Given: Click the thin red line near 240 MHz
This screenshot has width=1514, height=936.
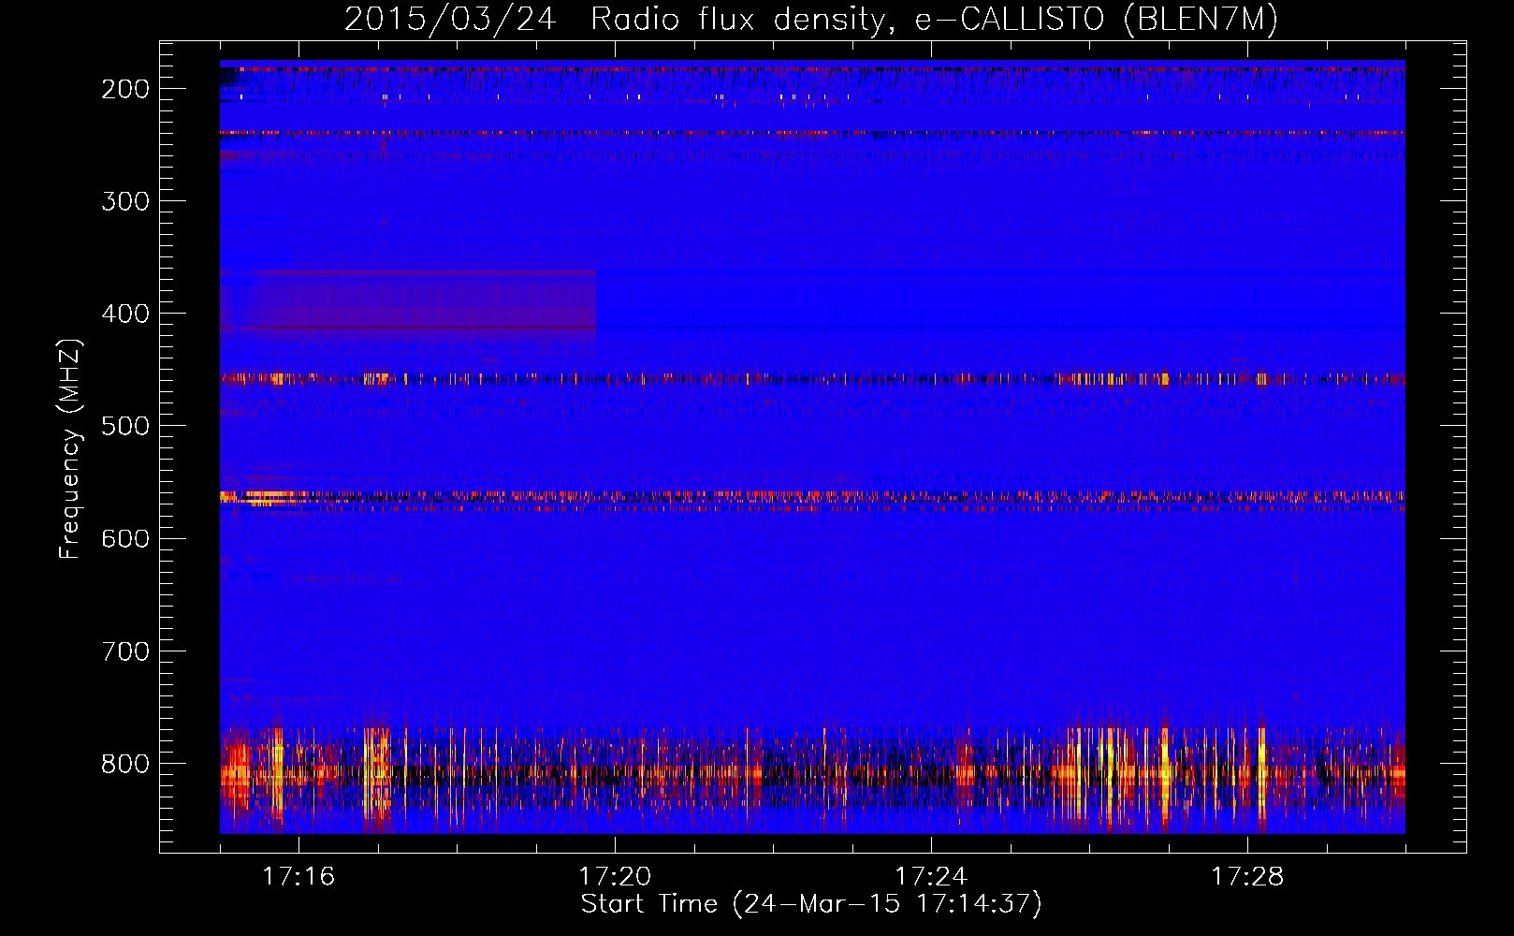Looking at the screenshot, I should pos(812,133).
